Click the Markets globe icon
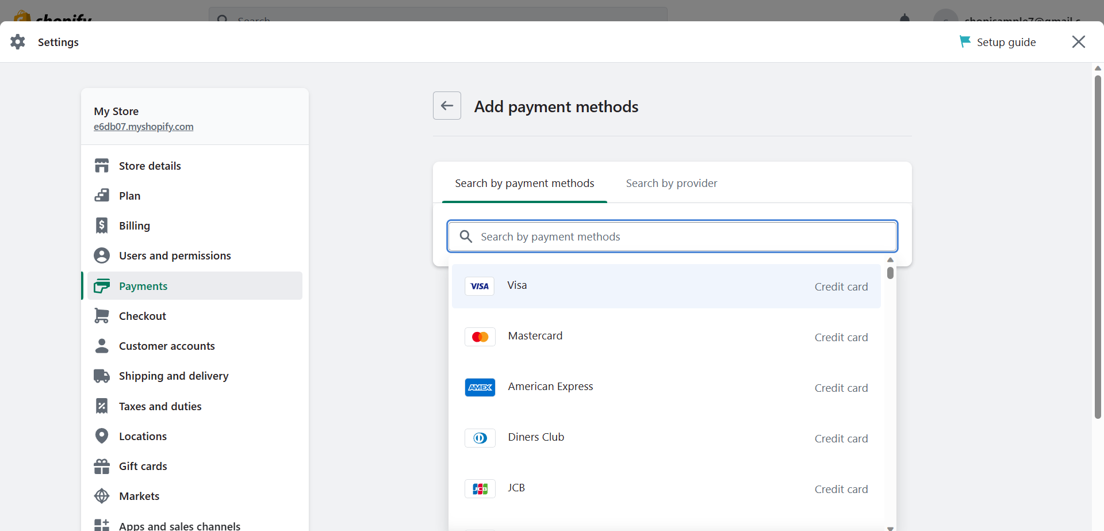The width and height of the screenshot is (1104, 531). click(x=102, y=496)
